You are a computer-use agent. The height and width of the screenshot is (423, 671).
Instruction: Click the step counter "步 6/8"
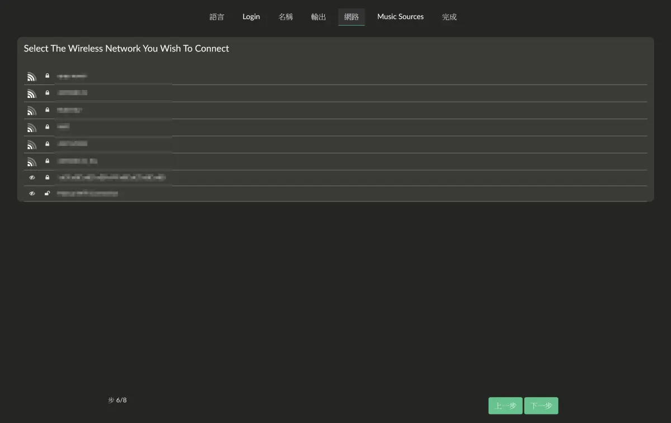[117, 400]
